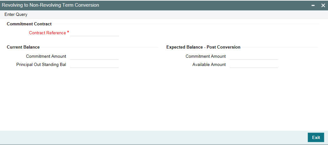The image size is (328, 145).
Task: Click the Current Balance heading
Action: click(23, 47)
